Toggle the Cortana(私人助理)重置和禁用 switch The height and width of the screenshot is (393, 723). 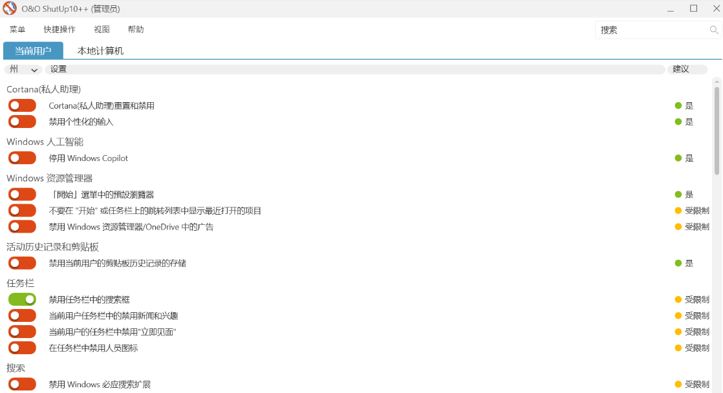coord(22,105)
